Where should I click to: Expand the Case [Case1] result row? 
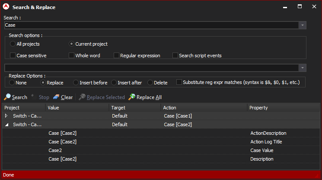coord(6,116)
